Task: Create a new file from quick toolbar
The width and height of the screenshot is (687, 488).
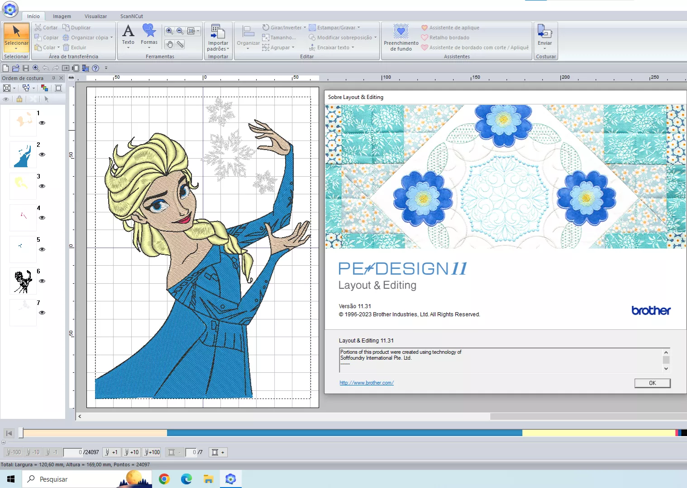Action: pyautogui.click(x=5, y=68)
